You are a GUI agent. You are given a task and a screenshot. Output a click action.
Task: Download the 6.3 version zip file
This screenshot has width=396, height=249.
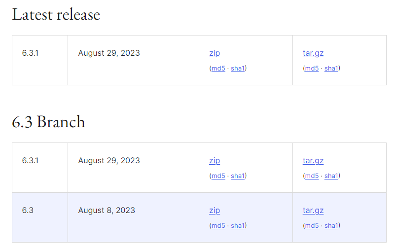point(215,211)
